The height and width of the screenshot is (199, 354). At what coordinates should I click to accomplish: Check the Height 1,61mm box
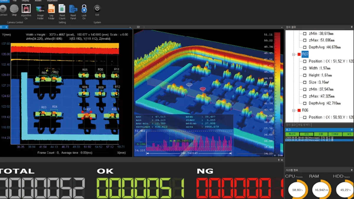[x=305, y=75]
